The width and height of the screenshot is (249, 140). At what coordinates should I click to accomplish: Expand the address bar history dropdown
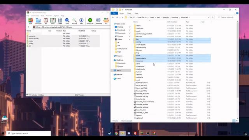[209, 17]
